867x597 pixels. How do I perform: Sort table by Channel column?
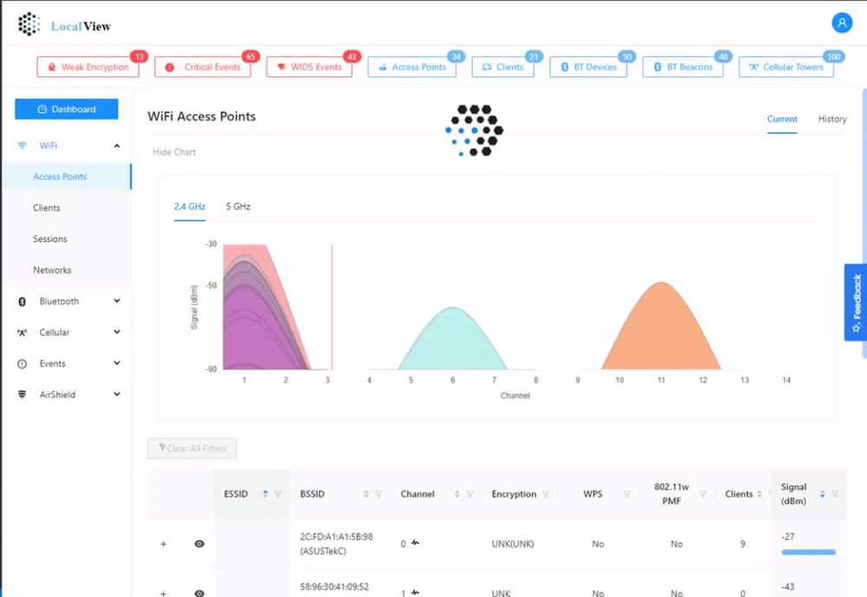457,494
